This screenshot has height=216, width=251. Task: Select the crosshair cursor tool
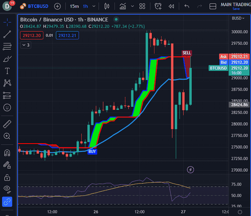click(x=7, y=22)
